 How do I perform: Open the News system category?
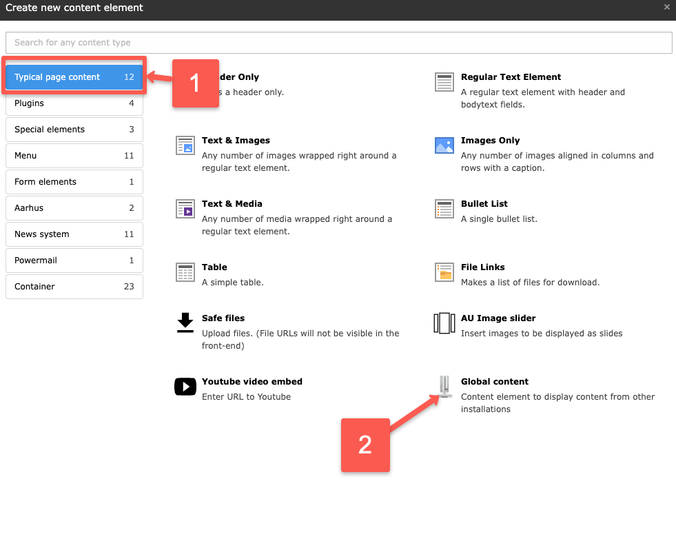74,234
